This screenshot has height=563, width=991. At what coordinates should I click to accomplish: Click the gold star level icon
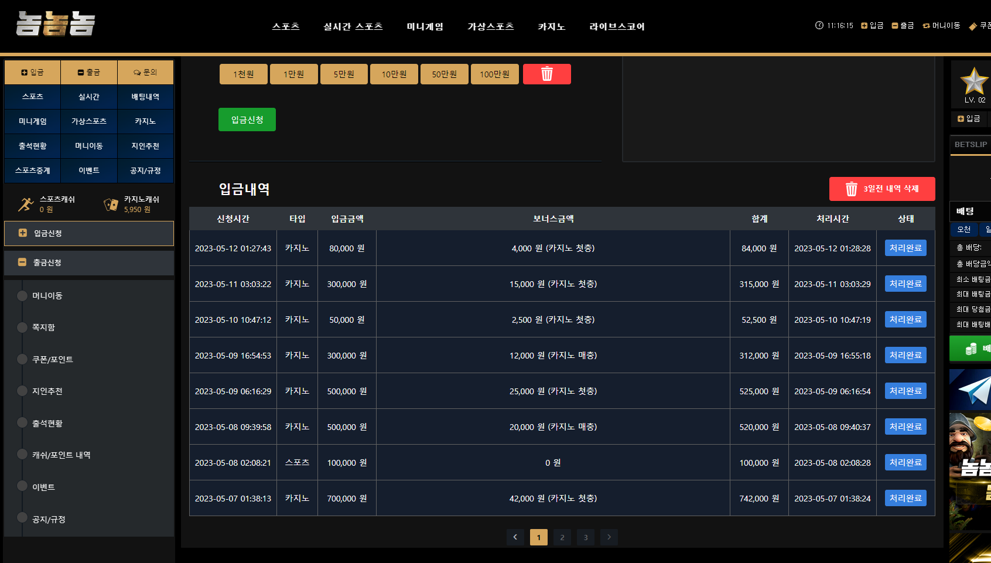click(x=973, y=81)
